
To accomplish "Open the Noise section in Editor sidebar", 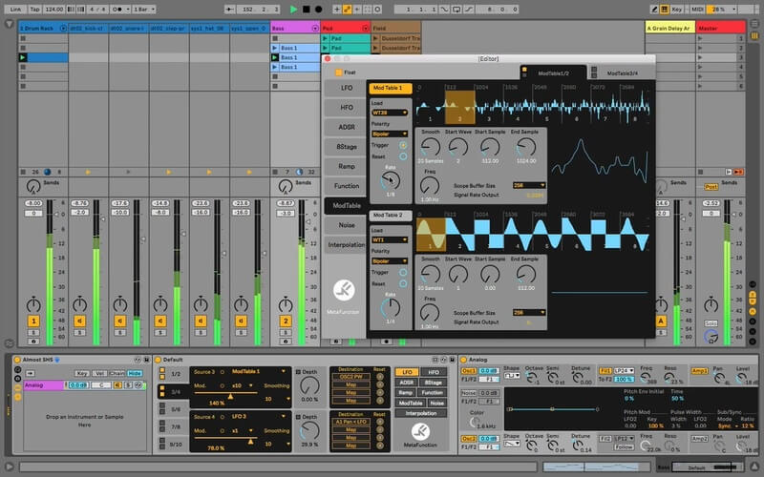I will click(x=347, y=225).
